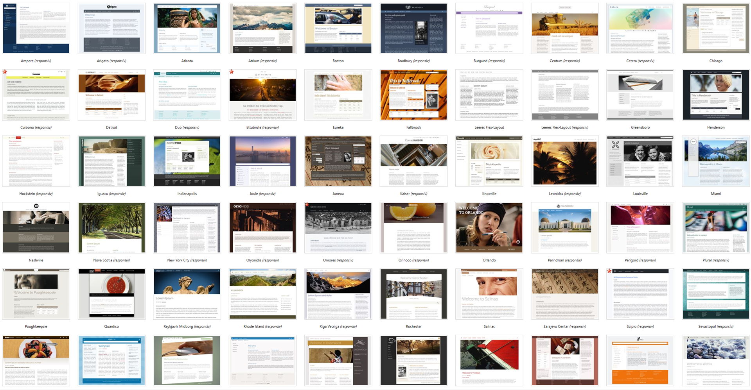Click the red star on Scipio thumbnail

609,271
